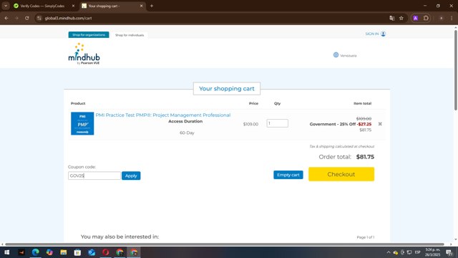This screenshot has width=458, height=258.
Task: Show hidden system tray icons arrow
Action: coord(389,252)
